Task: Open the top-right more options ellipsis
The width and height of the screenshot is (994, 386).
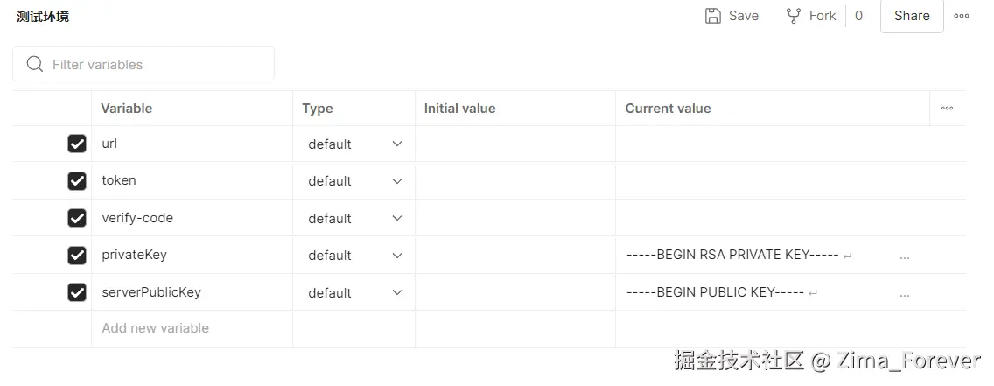Action: (x=961, y=16)
